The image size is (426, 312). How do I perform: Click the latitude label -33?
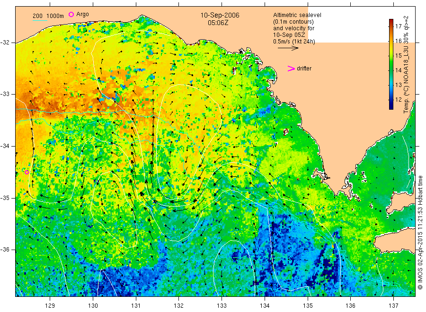5,94
